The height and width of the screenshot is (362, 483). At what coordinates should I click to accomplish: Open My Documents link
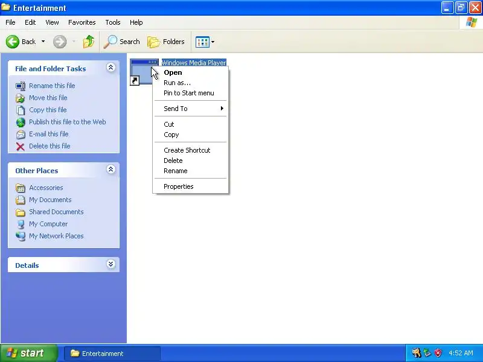[x=50, y=200]
